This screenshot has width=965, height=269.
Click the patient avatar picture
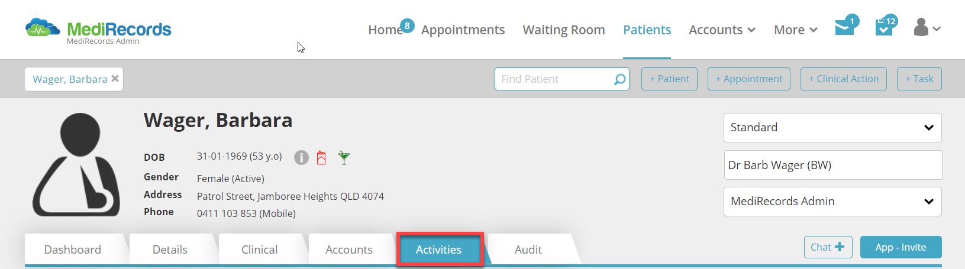pyautogui.click(x=76, y=164)
